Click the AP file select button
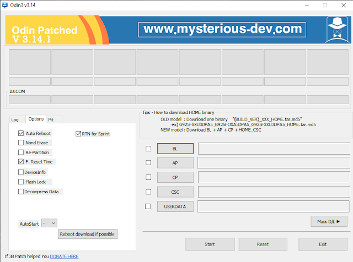353x262 pixels. [x=175, y=163]
